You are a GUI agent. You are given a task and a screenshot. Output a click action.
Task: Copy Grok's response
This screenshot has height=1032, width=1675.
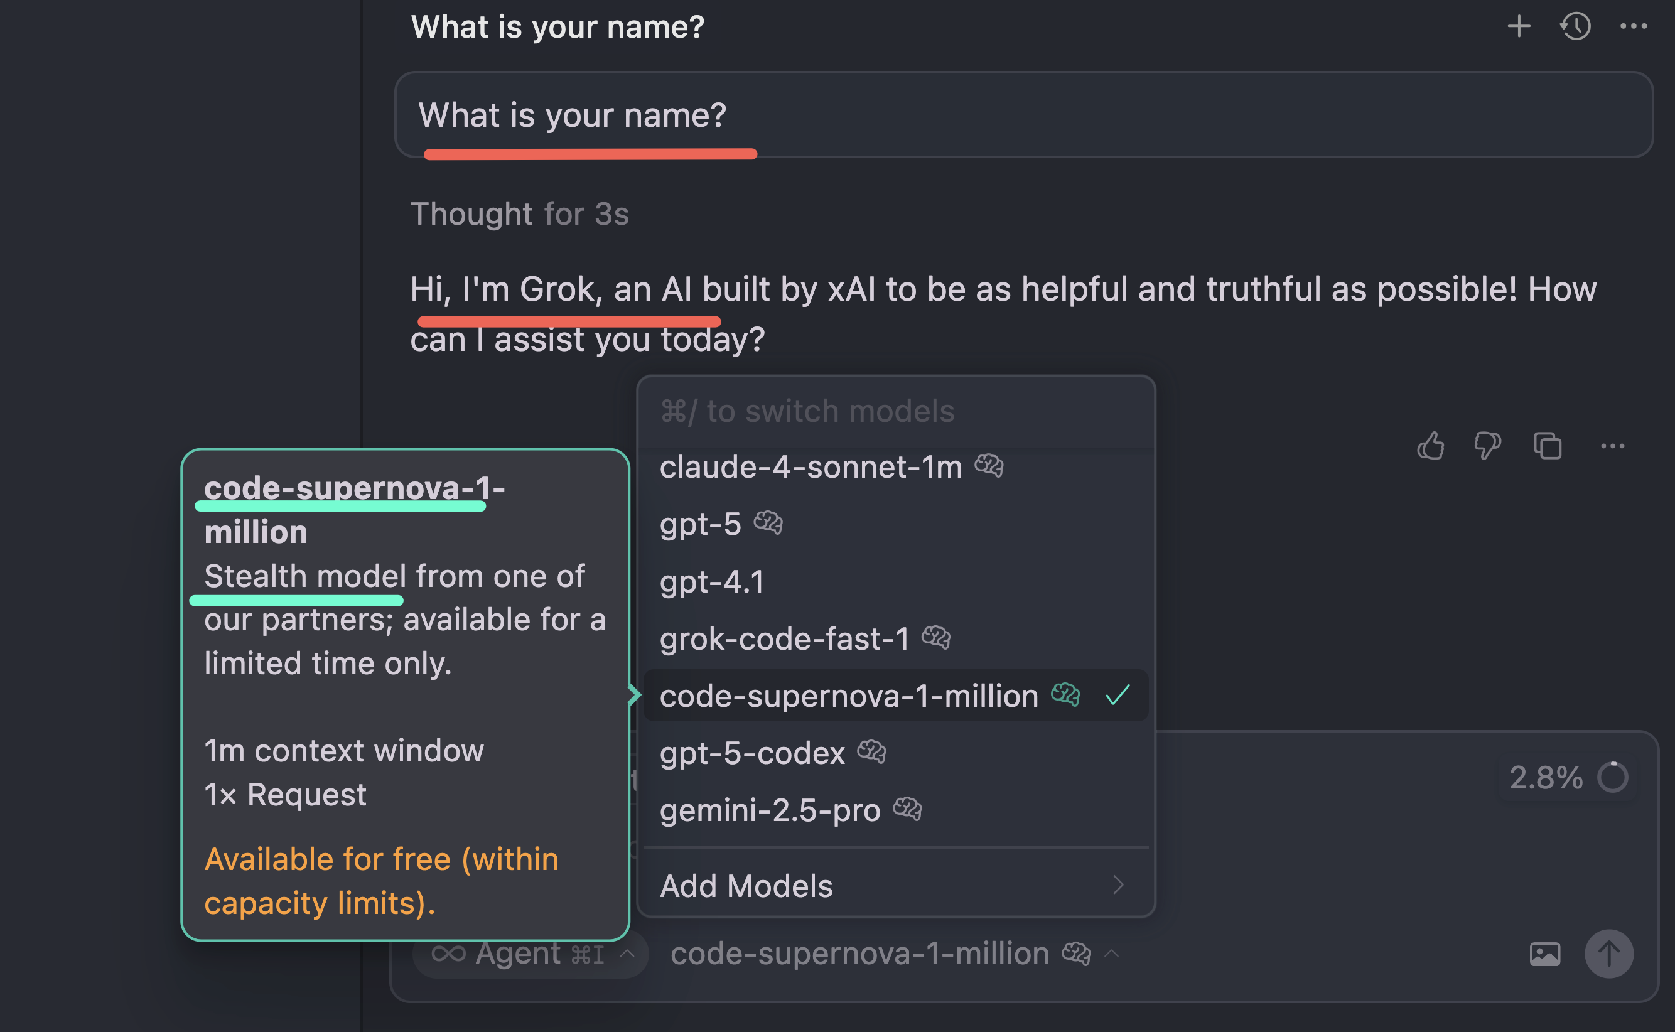(1548, 446)
